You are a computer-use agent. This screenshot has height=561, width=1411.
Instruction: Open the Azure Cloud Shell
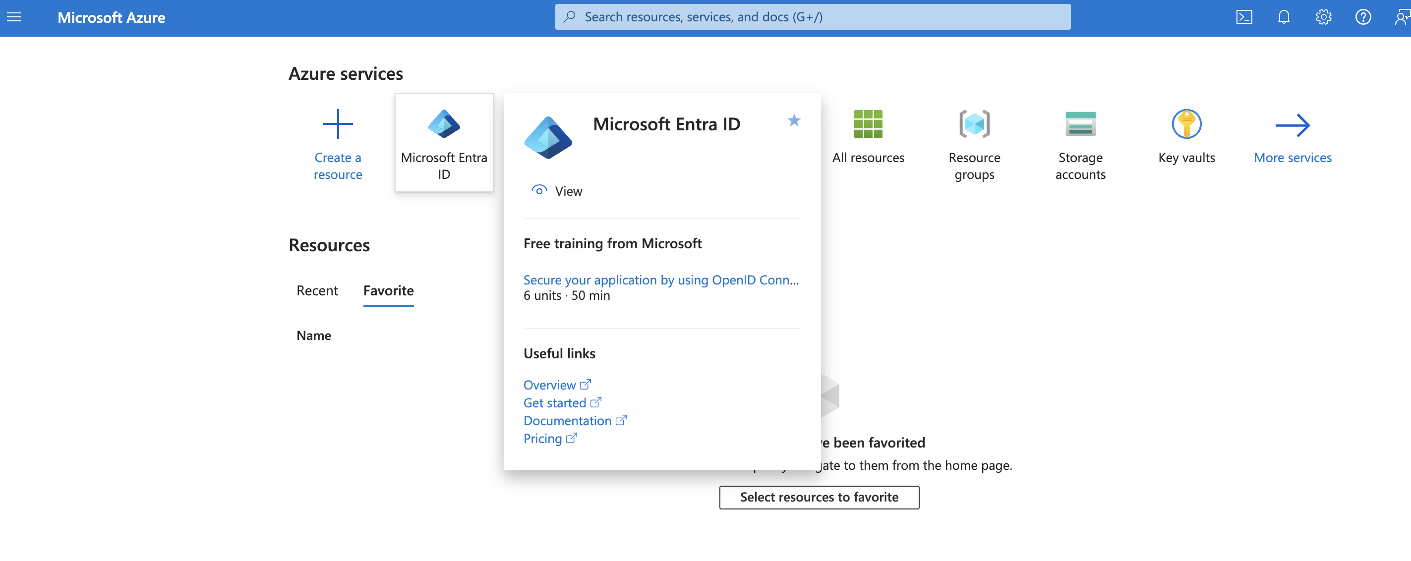(1244, 17)
